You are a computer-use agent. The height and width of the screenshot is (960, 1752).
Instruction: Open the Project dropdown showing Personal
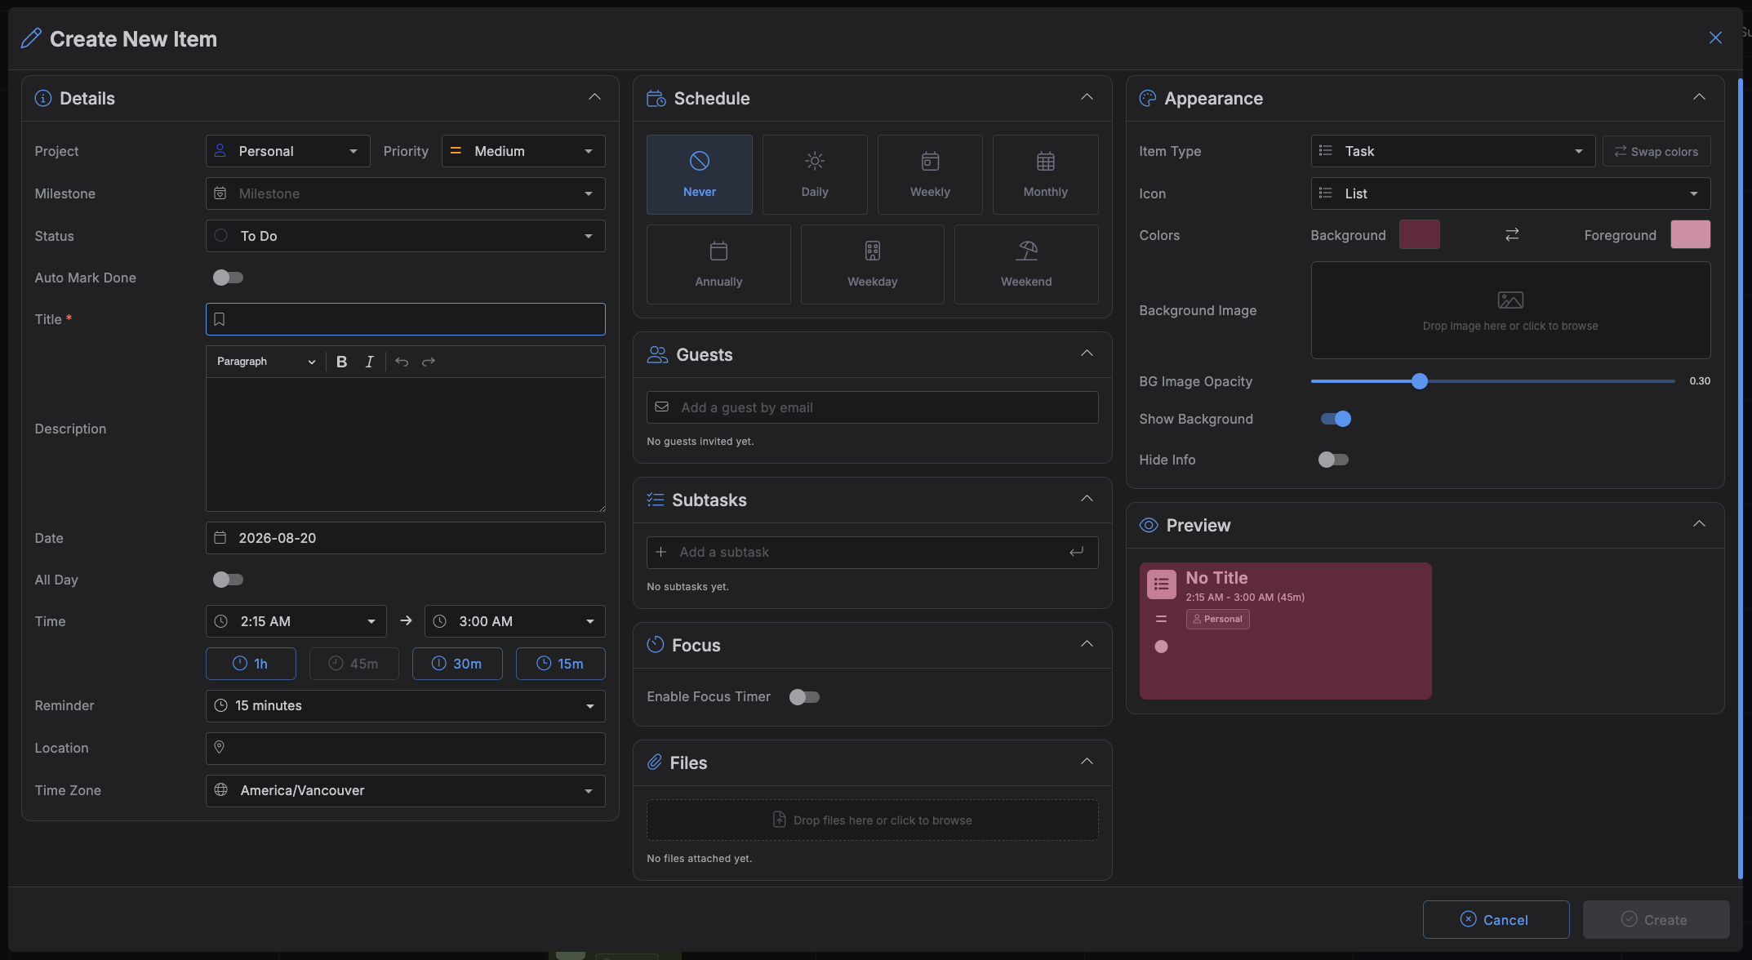(287, 151)
